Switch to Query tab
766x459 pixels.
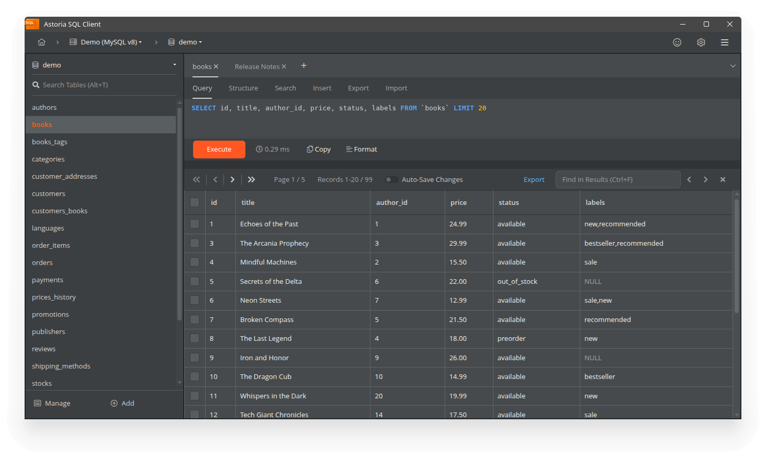(202, 88)
